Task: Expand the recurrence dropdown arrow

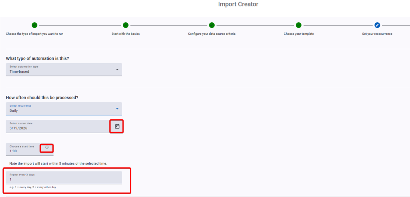Action: (117, 109)
